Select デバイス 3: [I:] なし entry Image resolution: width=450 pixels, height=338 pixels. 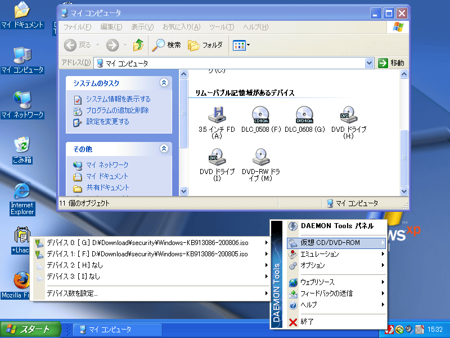click(x=151, y=277)
